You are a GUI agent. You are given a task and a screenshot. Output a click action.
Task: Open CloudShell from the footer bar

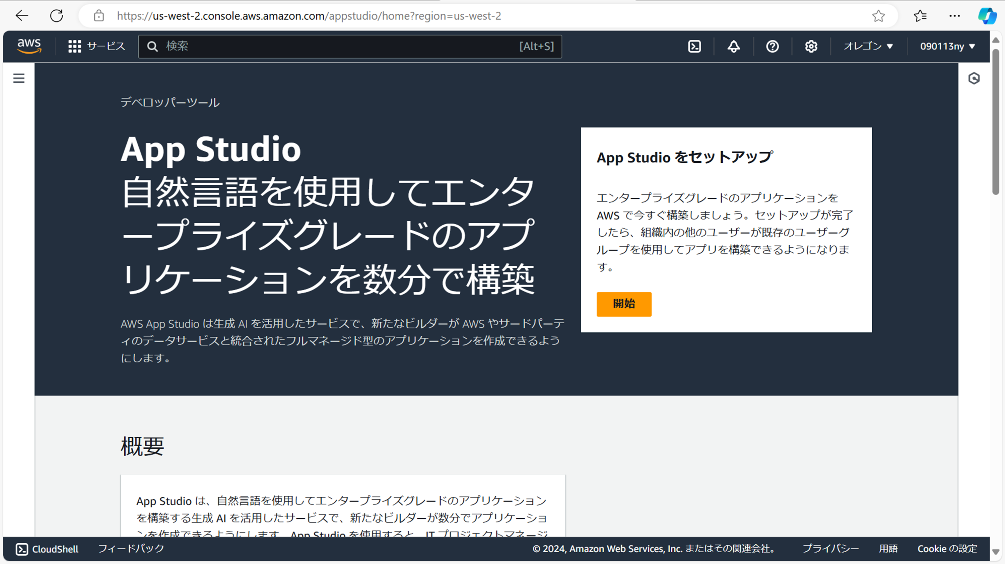pyautogui.click(x=47, y=549)
